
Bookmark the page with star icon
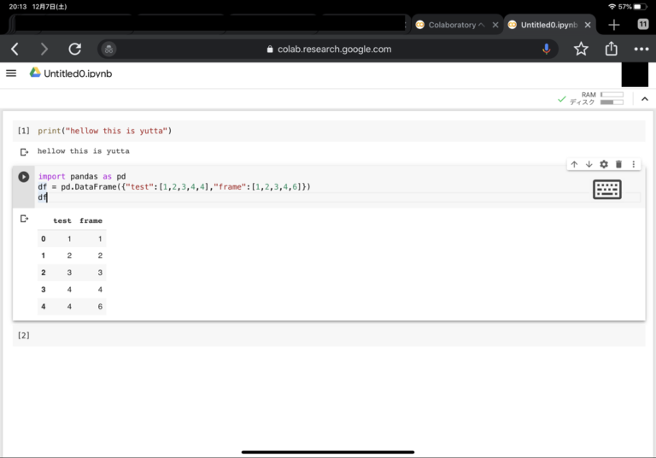pyautogui.click(x=581, y=50)
